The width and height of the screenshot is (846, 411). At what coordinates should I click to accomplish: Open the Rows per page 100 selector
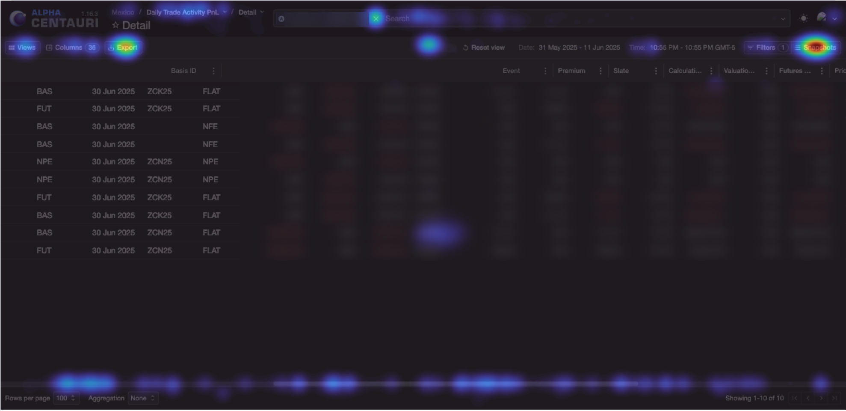pos(66,398)
